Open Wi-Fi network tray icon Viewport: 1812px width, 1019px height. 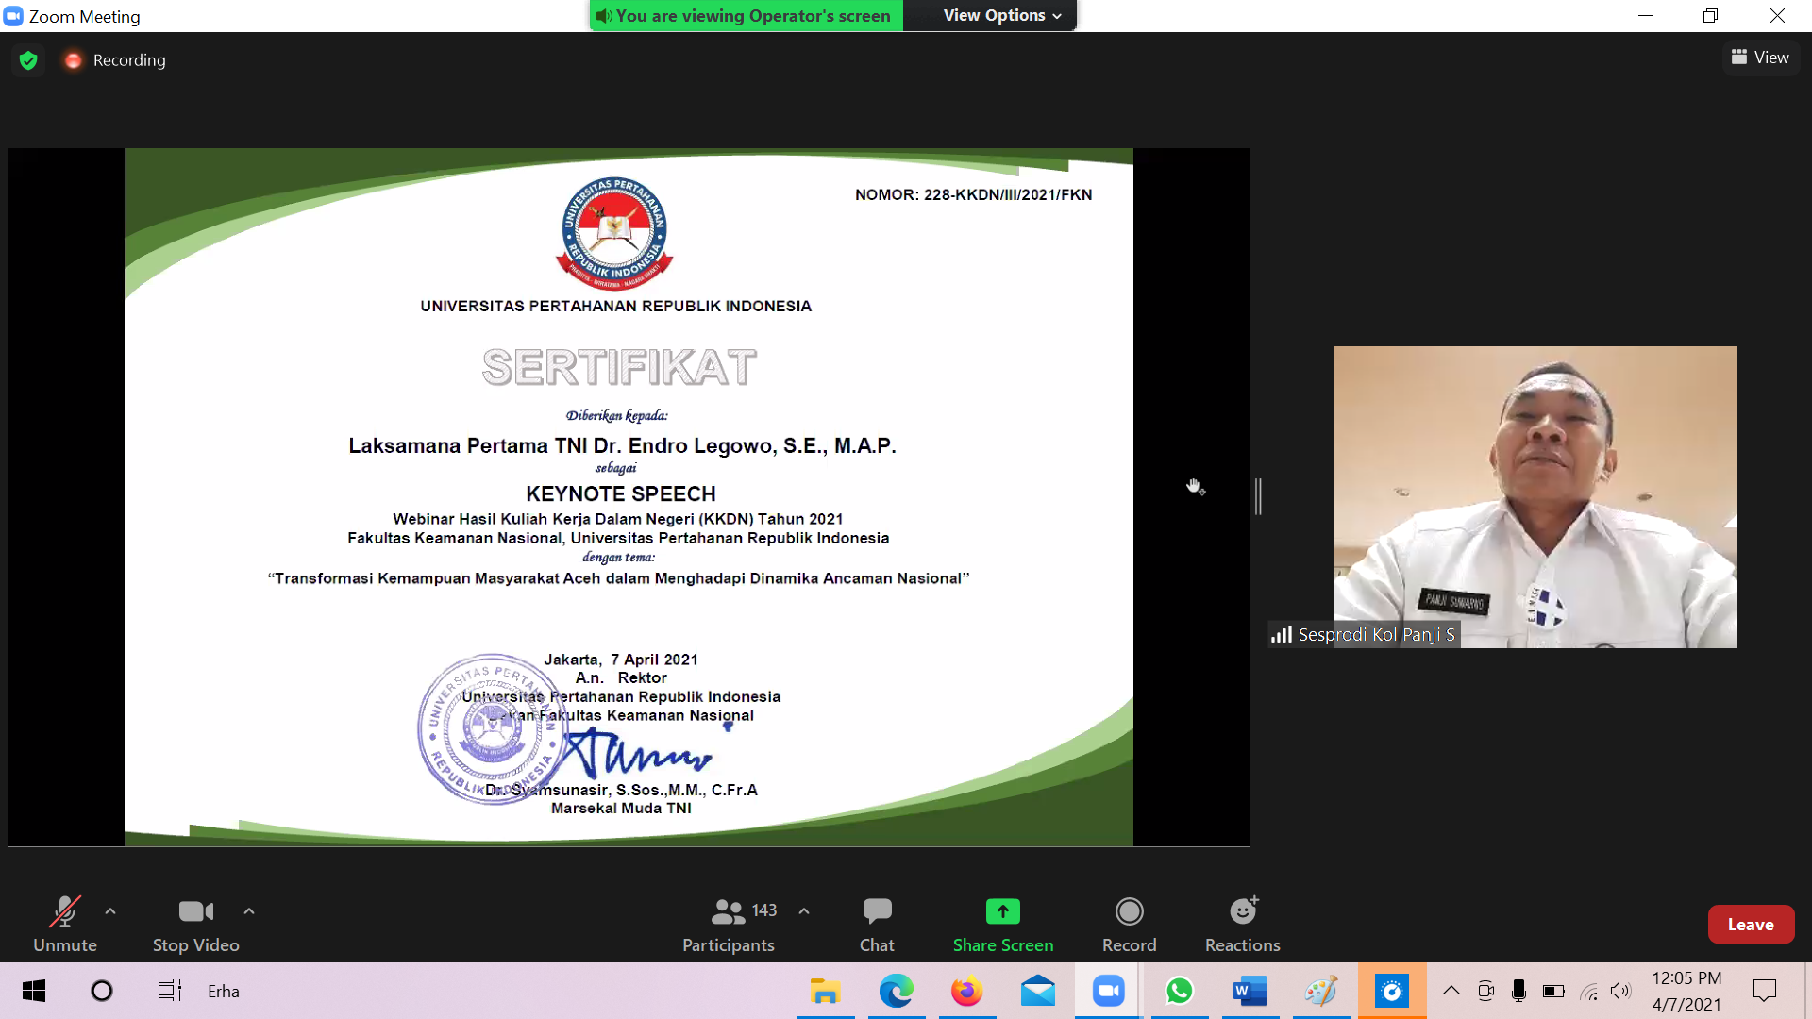click(x=1589, y=991)
